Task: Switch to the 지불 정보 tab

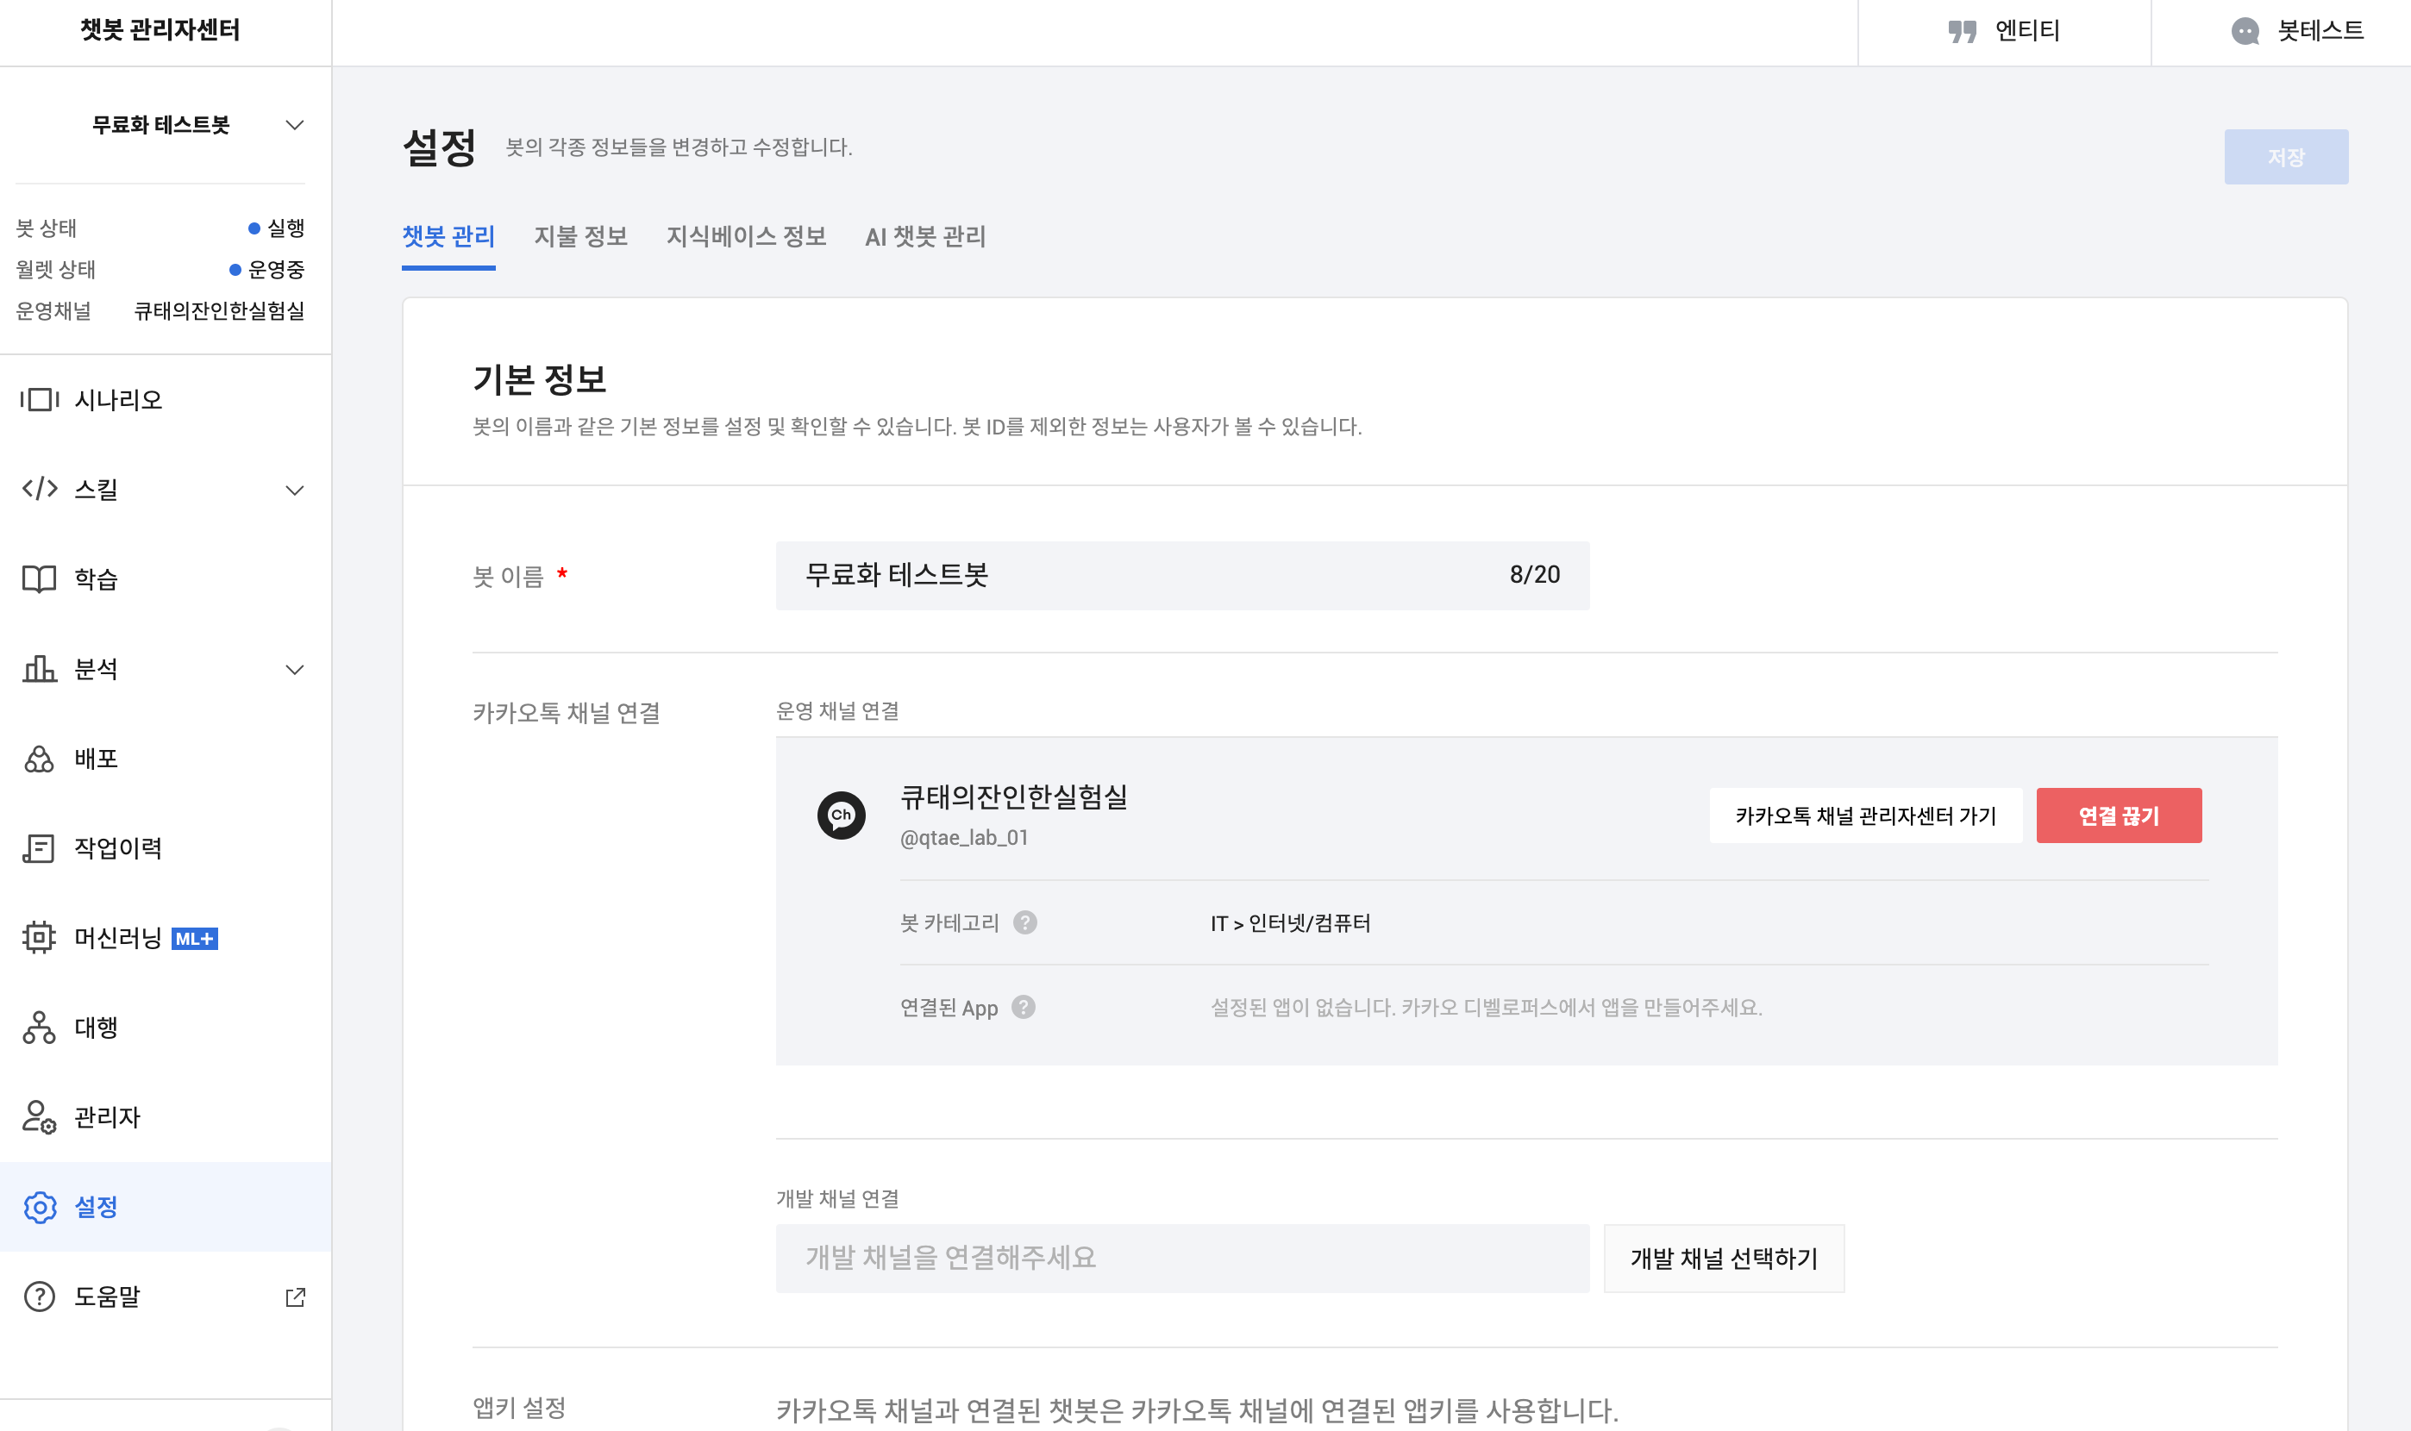Action: [x=580, y=236]
